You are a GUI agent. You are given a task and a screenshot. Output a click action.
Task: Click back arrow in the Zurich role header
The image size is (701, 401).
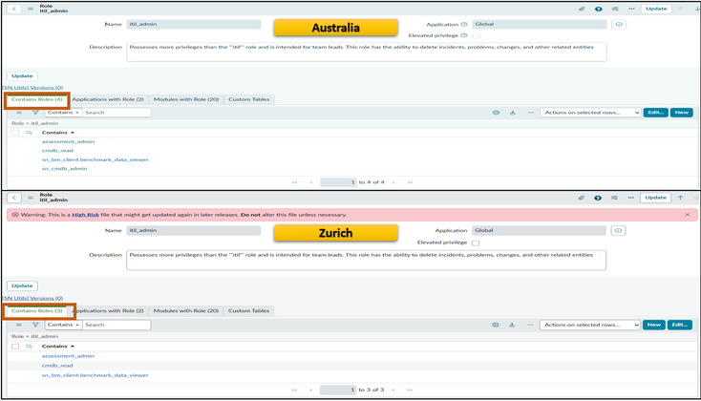point(14,198)
